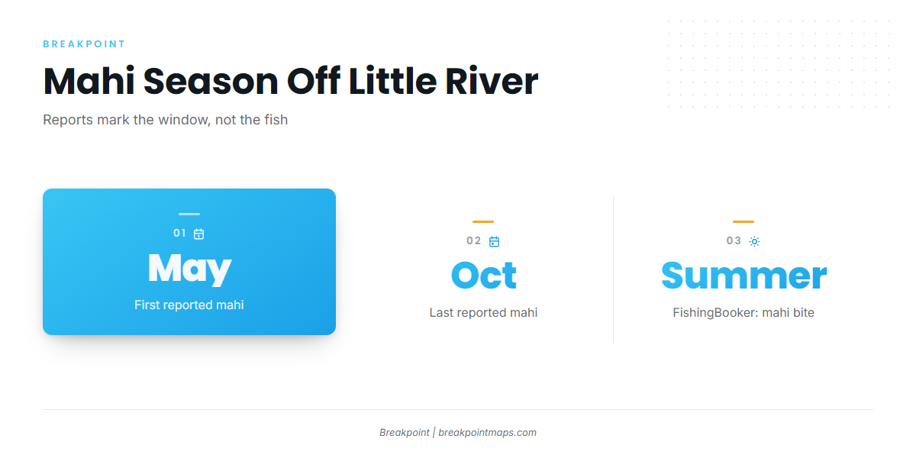Image resolution: width=916 pixels, height=458 pixels.
Task: Click the sun icon beside 03
Action: (x=754, y=241)
